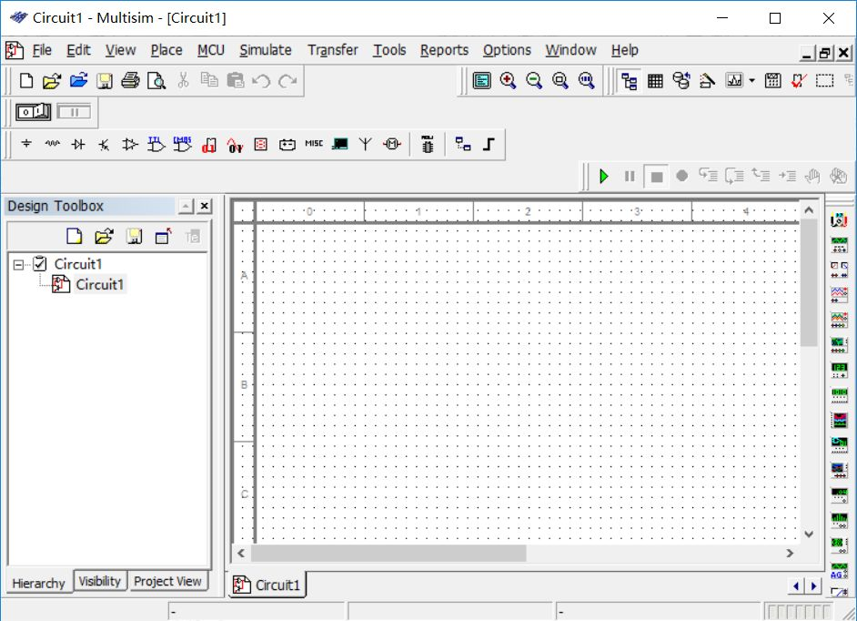This screenshot has height=621, width=857.
Task: Collapse the Circuit1 tree node
Action: pyautogui.click(x=20, y=263)
